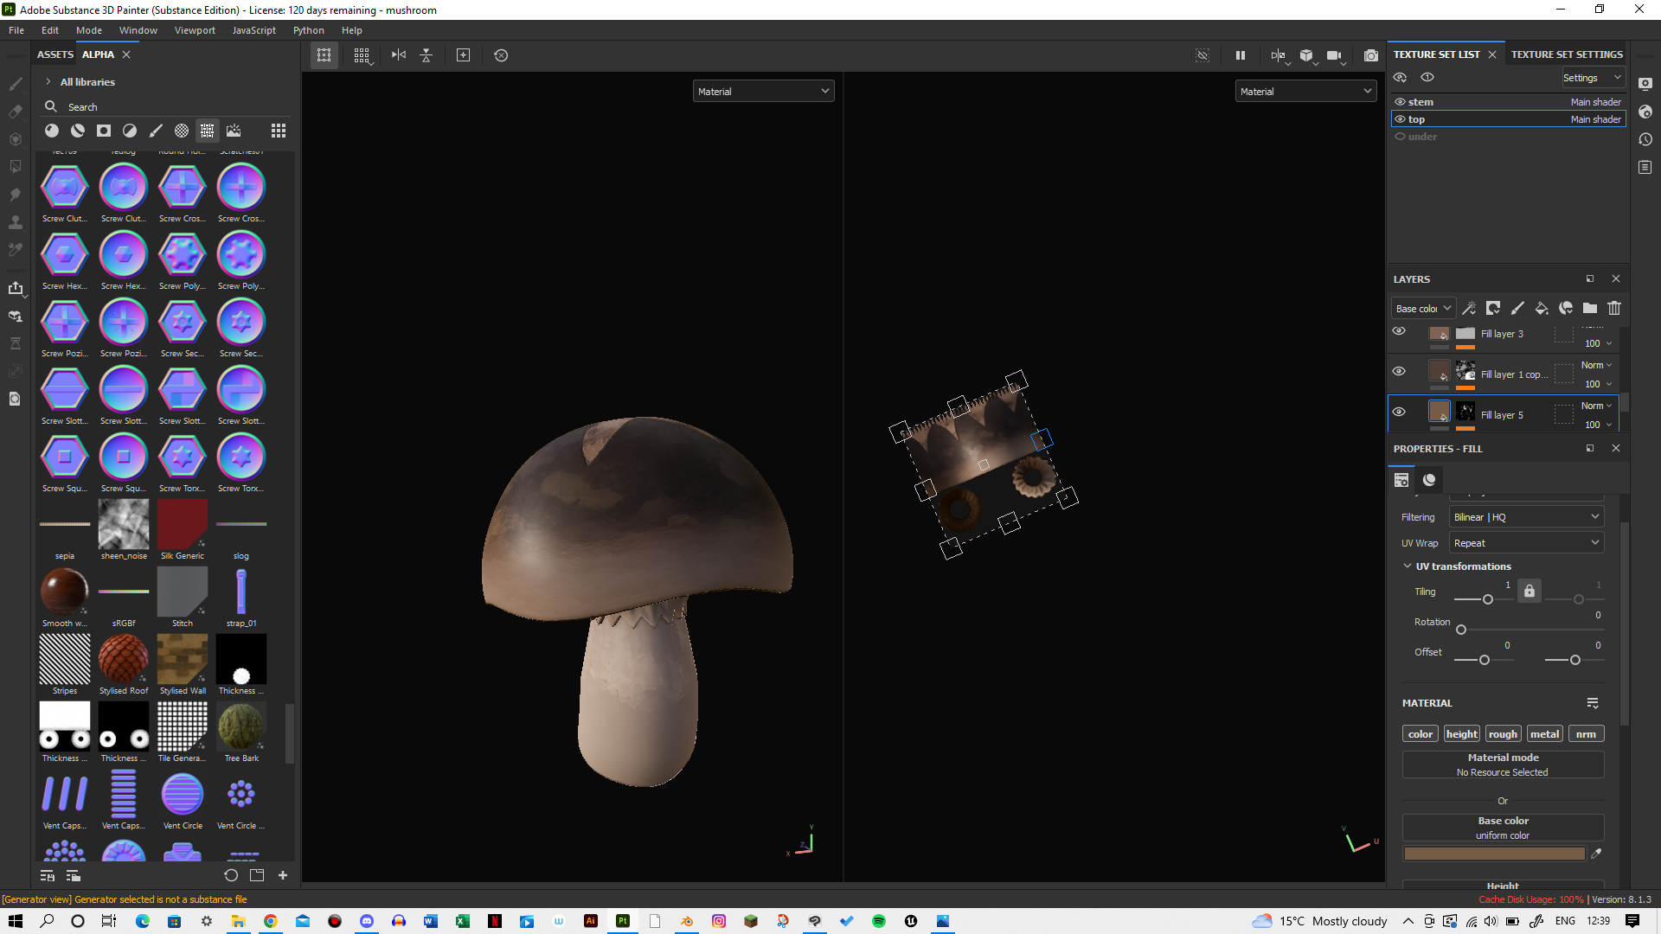Open History panel icon on right dock
The width and height of the screenshot is (1661, 934).
click(1645, 139)
